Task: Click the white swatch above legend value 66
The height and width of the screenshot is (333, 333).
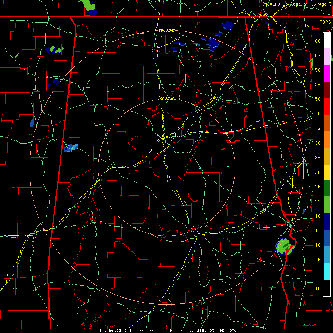Action: point(327,41)
